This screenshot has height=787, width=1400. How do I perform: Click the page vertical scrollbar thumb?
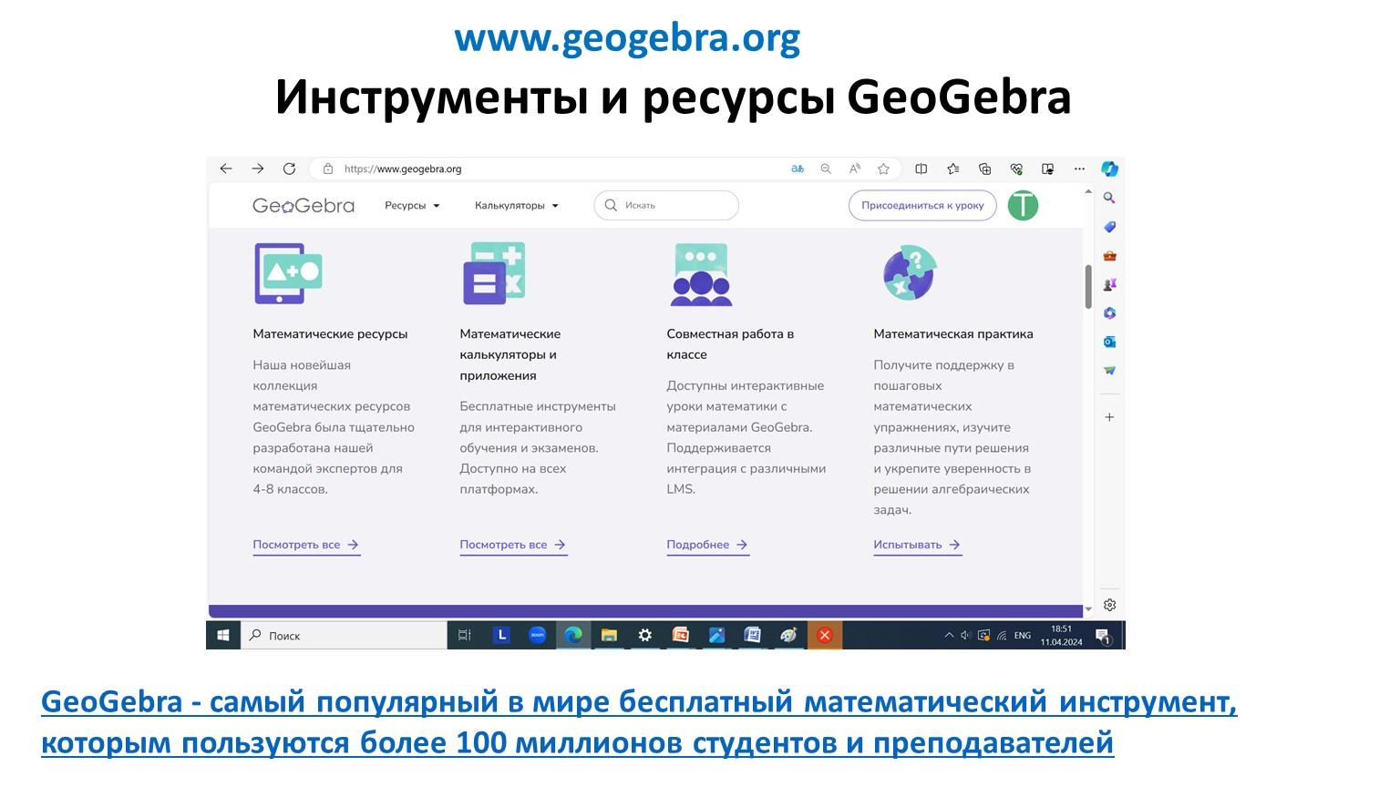[1088, 287]
